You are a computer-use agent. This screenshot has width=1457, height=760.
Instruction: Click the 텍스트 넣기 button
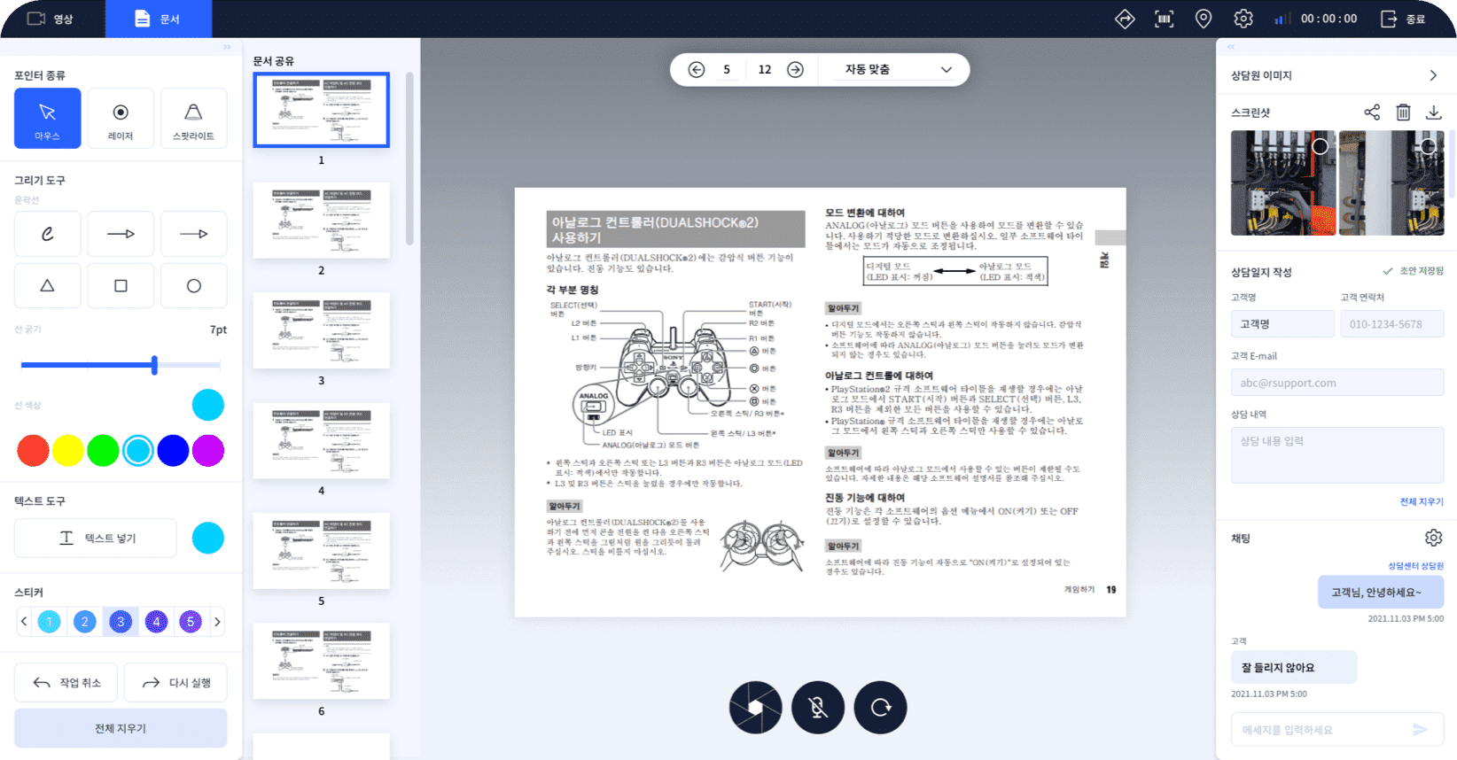click(x=96, y=538)
